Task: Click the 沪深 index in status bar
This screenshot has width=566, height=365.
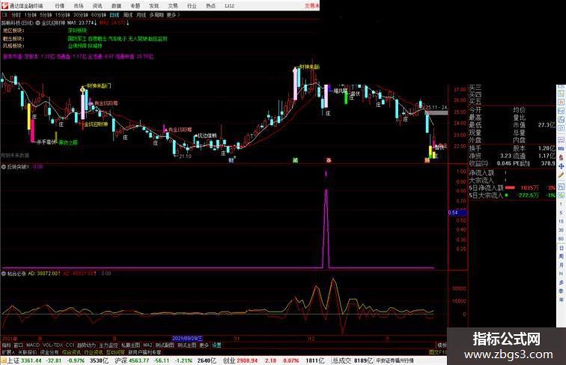Action: point(120,361)
